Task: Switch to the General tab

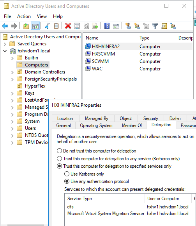Action: 64,126
